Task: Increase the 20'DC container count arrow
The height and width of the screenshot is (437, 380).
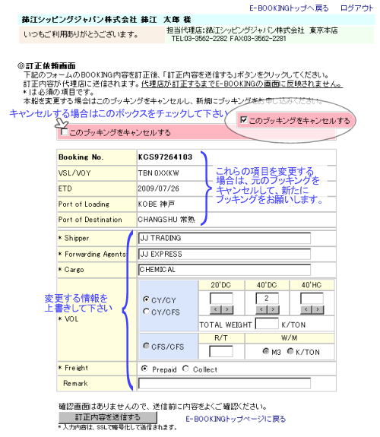Action: tap(227, 309)
